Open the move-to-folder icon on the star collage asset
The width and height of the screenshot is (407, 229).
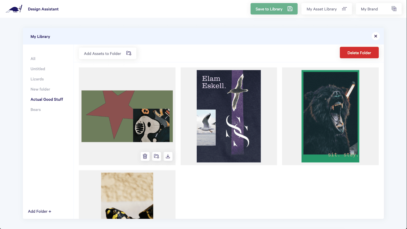pyautogui.click(x=156, y=156)
